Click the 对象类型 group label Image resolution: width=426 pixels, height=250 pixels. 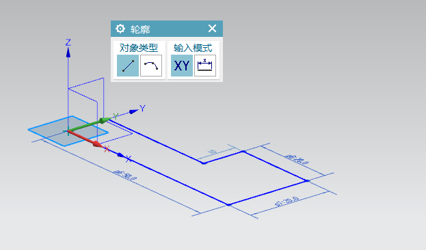click(139, 48)
